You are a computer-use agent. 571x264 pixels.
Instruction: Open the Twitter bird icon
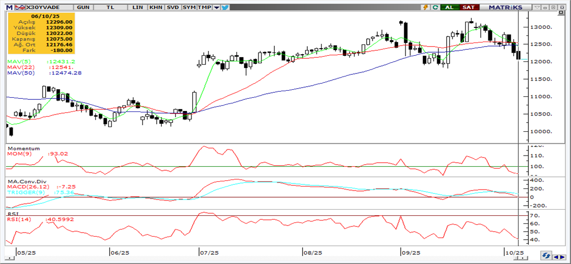[225, 8]
